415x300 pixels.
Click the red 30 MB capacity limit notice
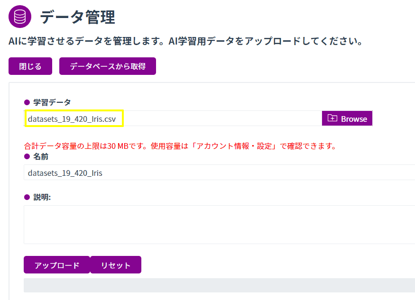pyautogui.click(x=180, y=146)
